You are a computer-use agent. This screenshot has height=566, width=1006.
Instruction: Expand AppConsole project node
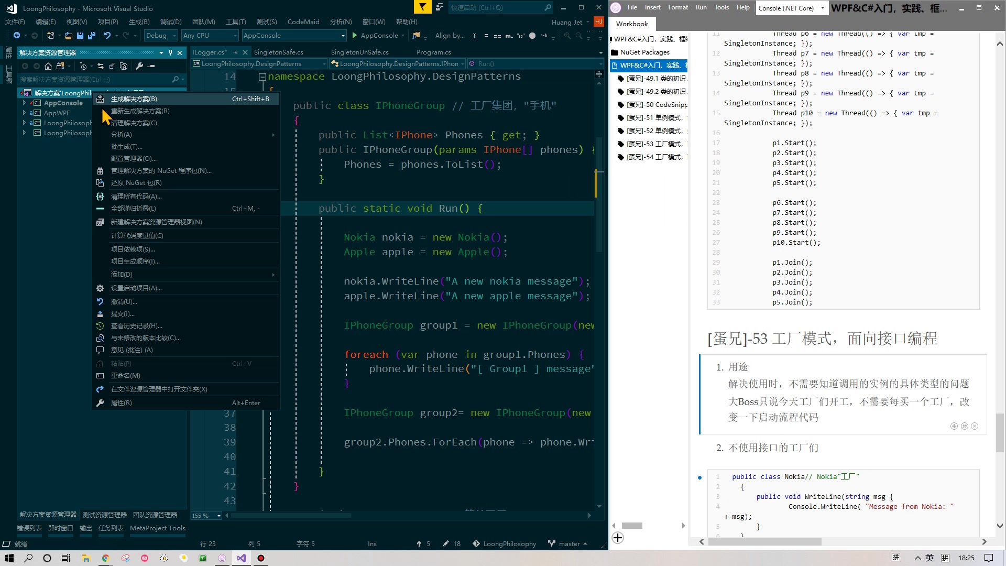tap(24, 103)
